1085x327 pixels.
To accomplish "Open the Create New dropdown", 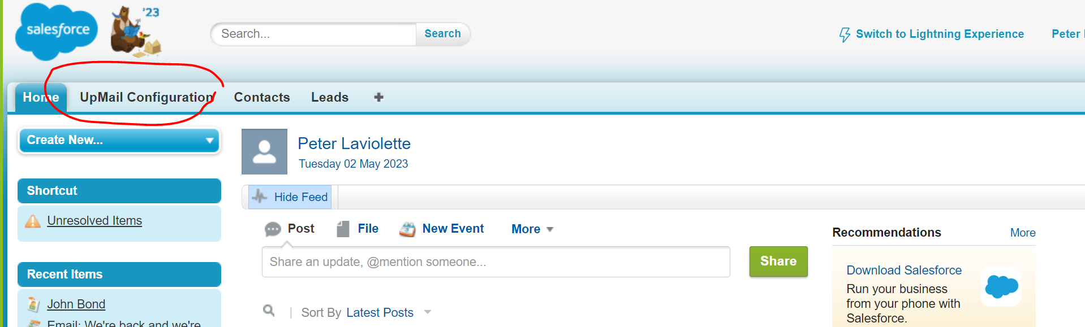I will pyautogui.click(x=119, y=140).
